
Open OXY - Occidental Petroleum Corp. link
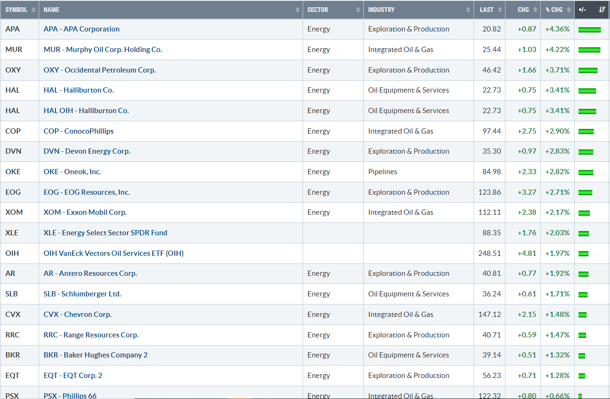point(99,70)
